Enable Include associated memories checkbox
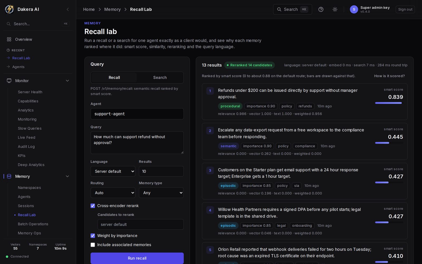 click(93, 245)
